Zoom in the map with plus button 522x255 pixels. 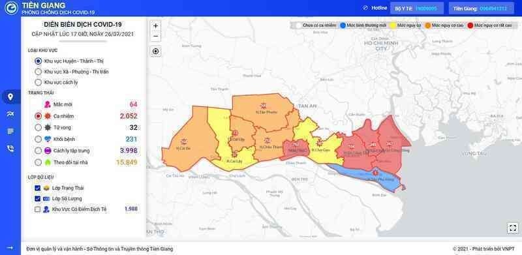coord(155,26)
